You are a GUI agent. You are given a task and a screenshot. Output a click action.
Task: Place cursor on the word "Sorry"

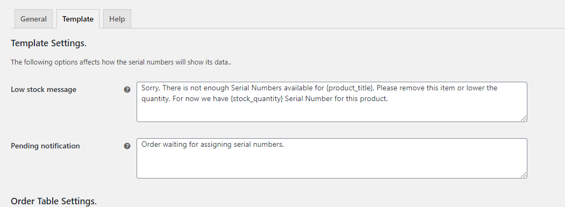[x=150, y=88]
